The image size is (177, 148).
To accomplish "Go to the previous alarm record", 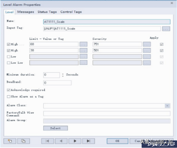I will [61, 141].
